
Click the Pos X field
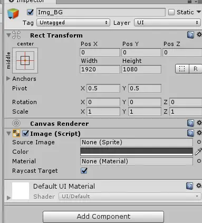click(100, 52)
